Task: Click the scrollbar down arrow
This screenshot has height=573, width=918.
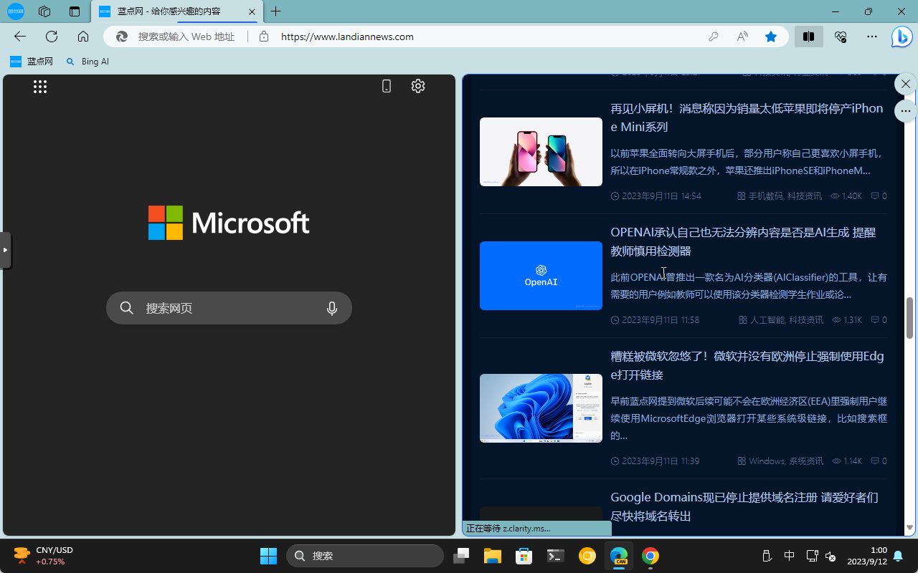Action: click(910, 528)
